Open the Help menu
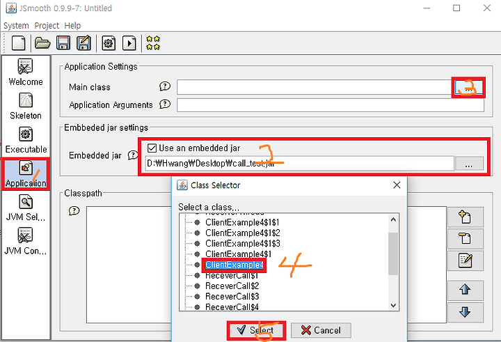Viewport: 501px width, 342px height. click(72, 26)
